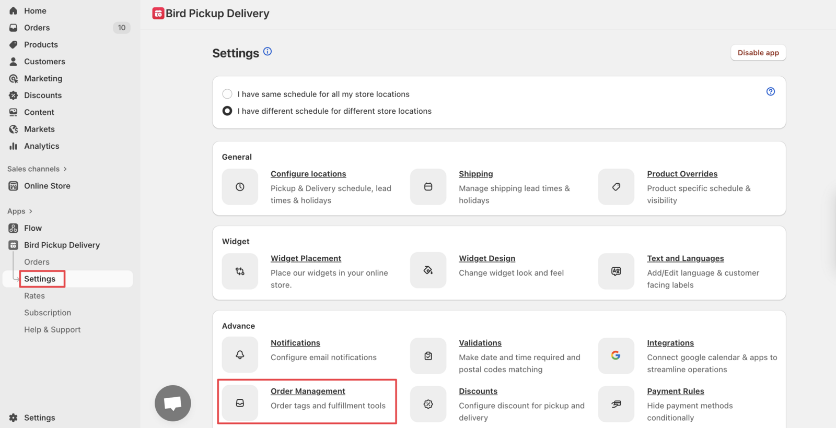836x428 pixels.
Task: Click the Notifications bell icon tile
Action: click(240, 355)
